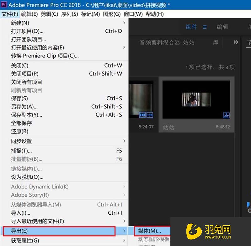Select 媒体(M)... export option
Screen dimensions: 251x246
tap(150, 231)
